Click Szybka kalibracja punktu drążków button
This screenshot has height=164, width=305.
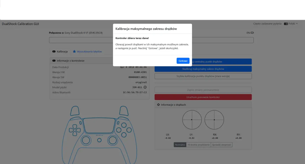(203, 76)
